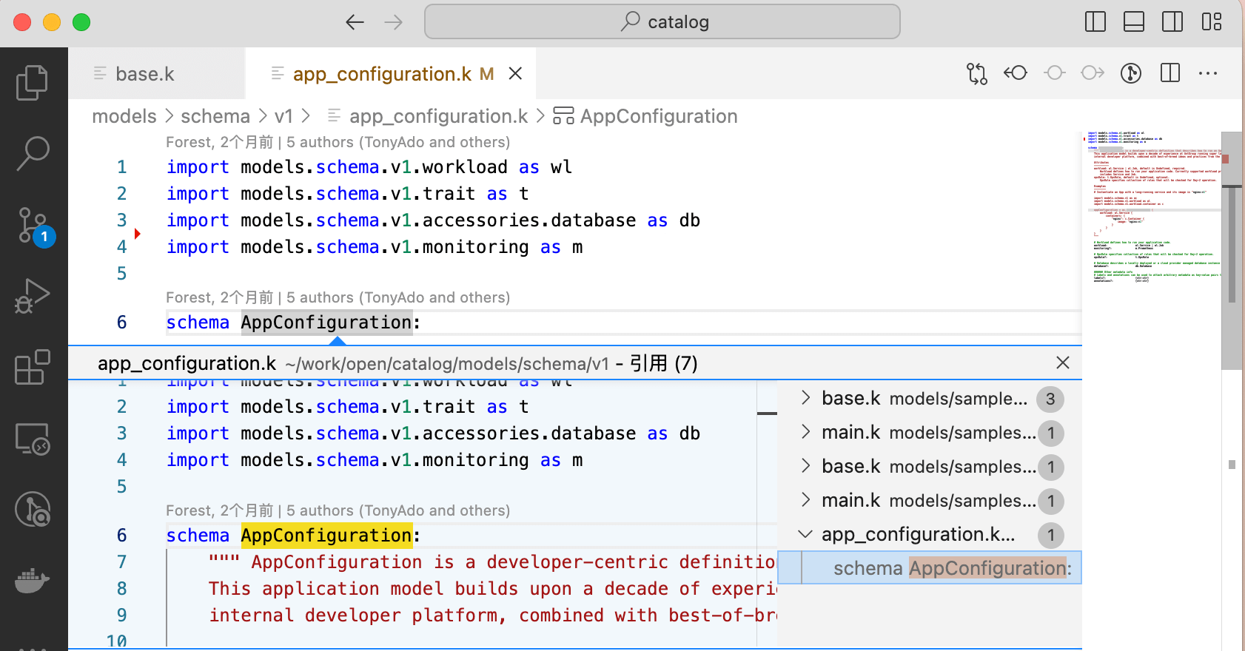Close the references peek panel
Viewport: 1245px width, 651px height.
click(1062, 363)
